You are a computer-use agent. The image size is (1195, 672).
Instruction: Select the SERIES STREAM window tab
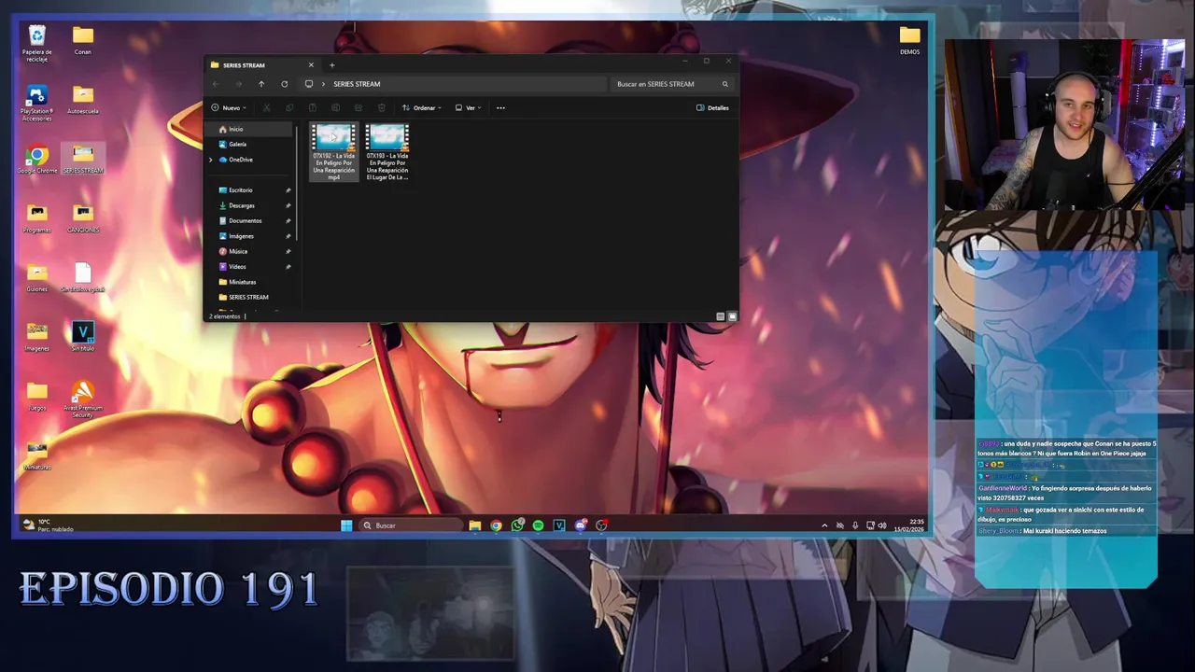click(x=261, y=65)
